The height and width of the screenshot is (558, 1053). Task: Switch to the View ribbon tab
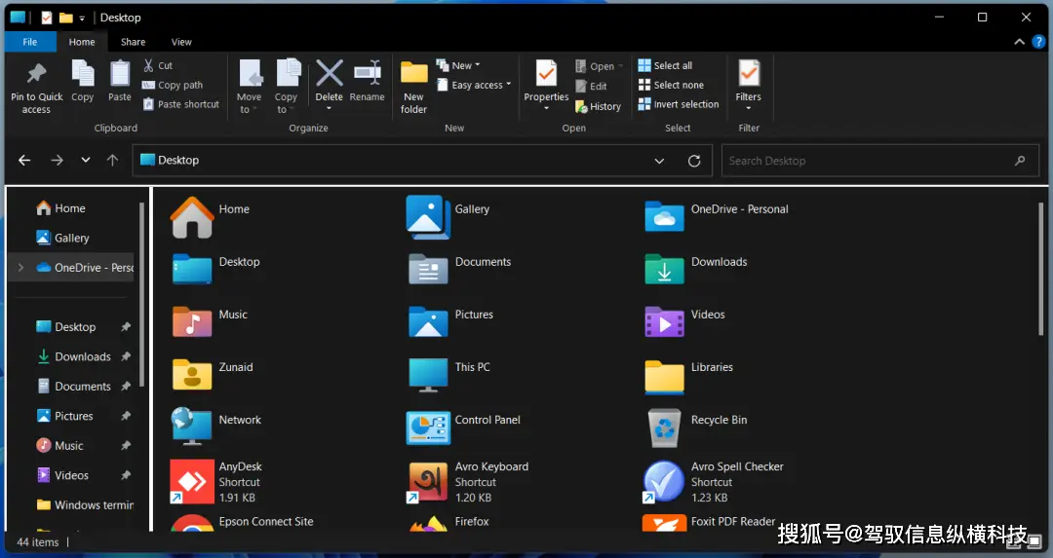[x=181, y=42]
